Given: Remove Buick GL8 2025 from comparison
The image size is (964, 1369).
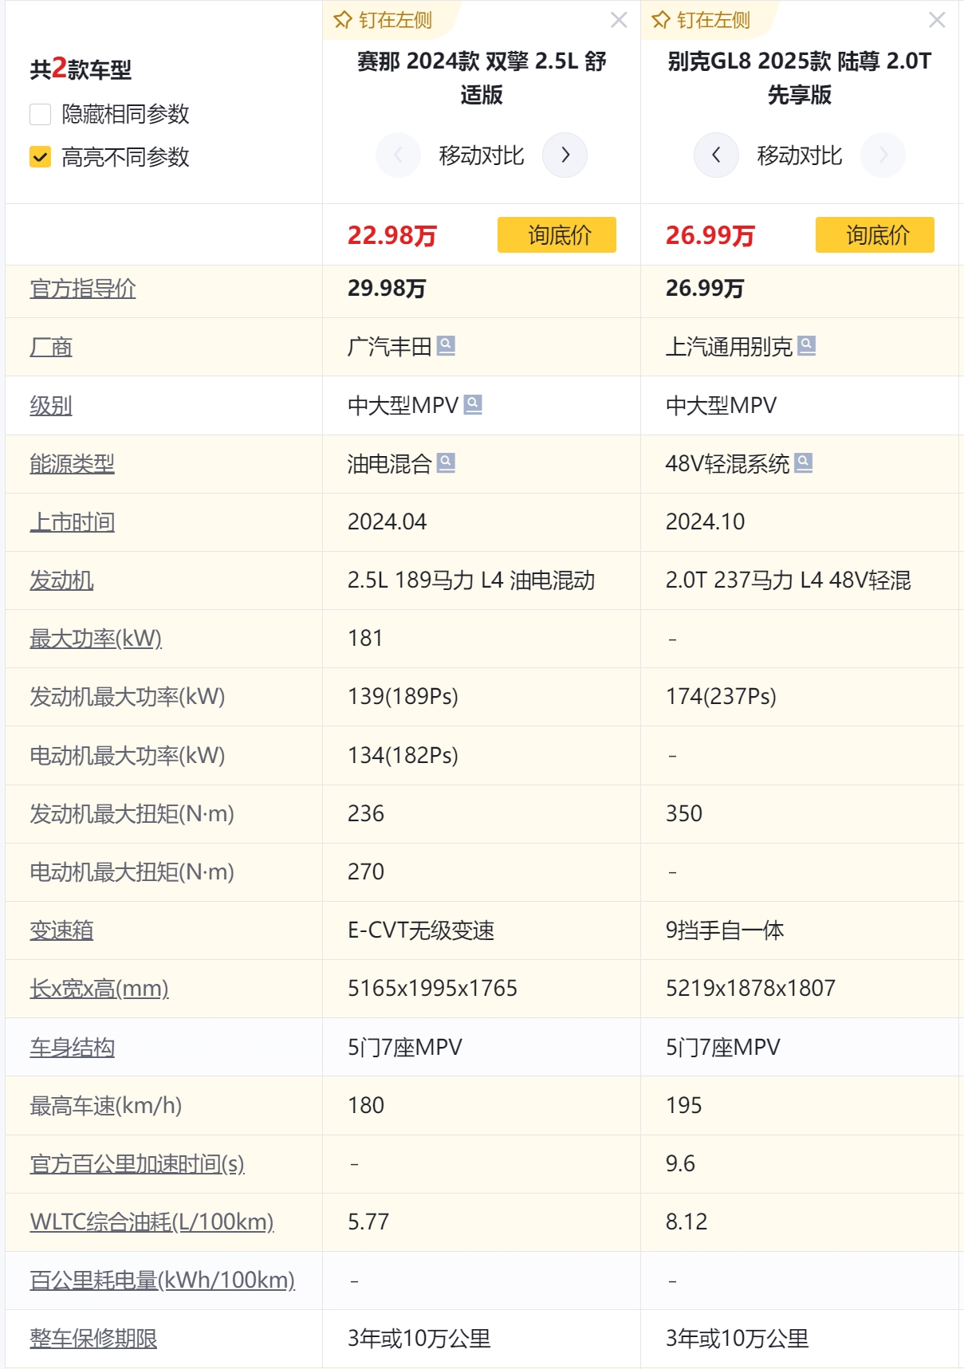Looking at the screenshot, I should (937, 20).
